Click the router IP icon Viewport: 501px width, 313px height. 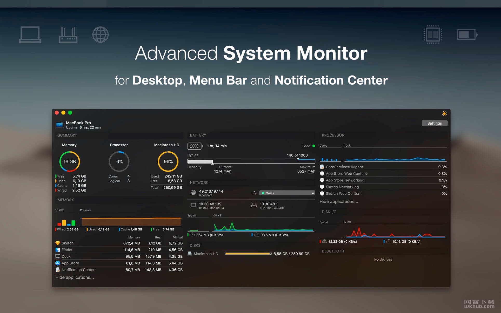pyautogui.click(x=254, y=205)
